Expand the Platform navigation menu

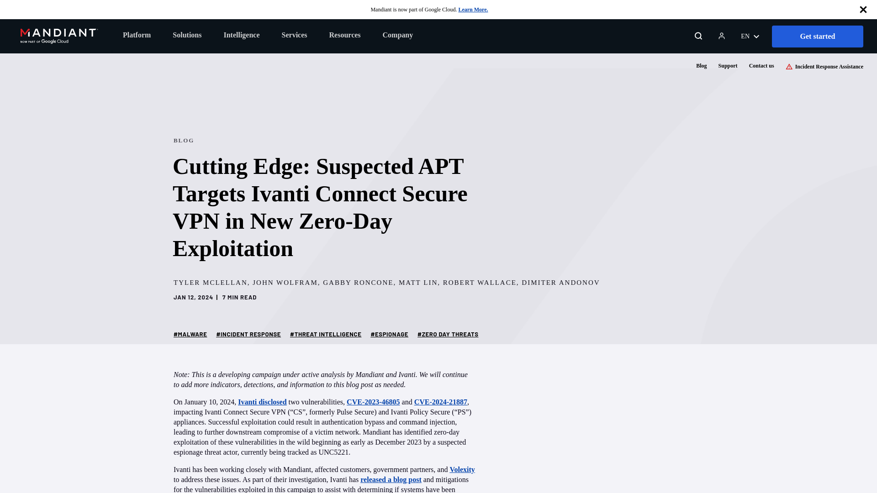click(x=137, y=35)
